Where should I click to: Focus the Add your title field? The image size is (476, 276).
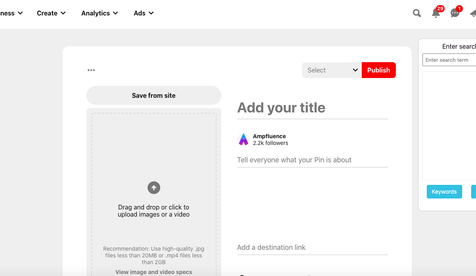[x=312, y=108]
